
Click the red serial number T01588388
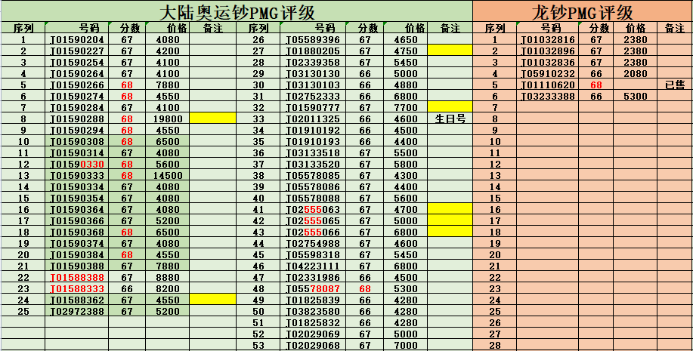coord(77,277)
